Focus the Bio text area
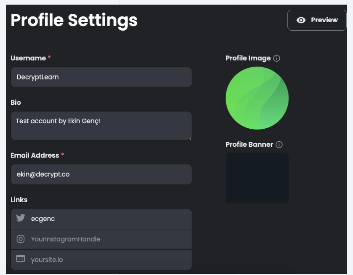Screen dimensions: 353x275 click(x=101, y=126)
